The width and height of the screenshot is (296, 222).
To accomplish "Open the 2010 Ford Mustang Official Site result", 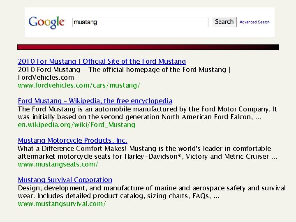I will point(102,61).
